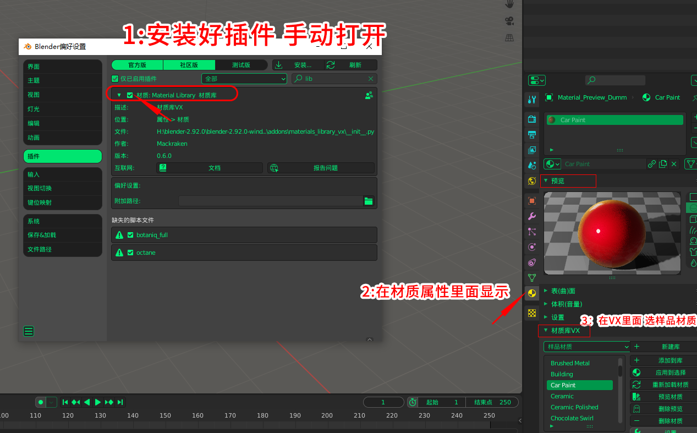Open 视图 preferences section

tap(63, 95)
